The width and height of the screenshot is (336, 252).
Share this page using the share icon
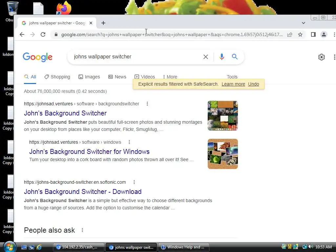click(x=290, y=34)
